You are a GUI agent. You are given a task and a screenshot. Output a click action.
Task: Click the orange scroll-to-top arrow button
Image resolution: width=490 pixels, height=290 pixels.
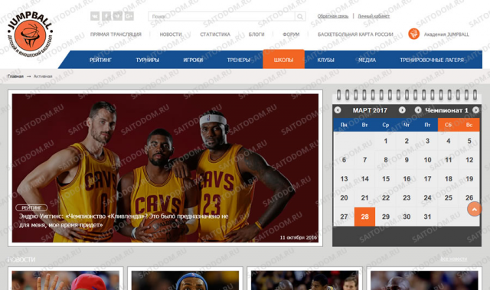point(474,209)
